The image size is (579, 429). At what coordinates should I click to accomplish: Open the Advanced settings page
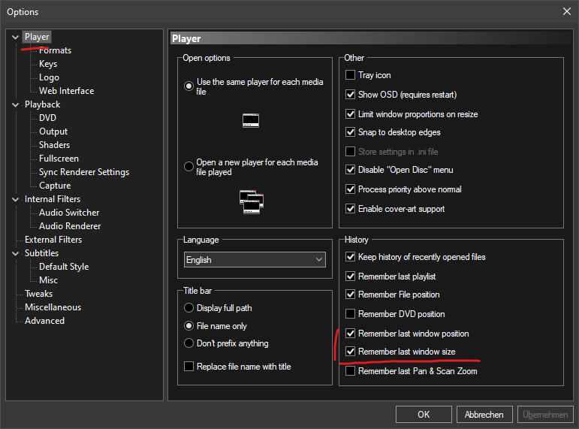[x=44, y=321]
